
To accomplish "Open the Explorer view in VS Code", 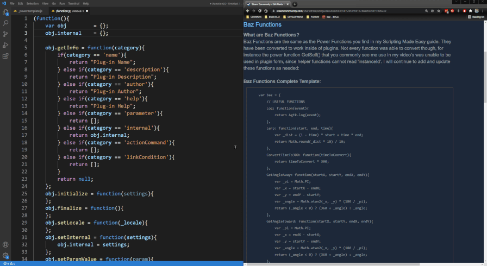I will click(x=5, y=12).
